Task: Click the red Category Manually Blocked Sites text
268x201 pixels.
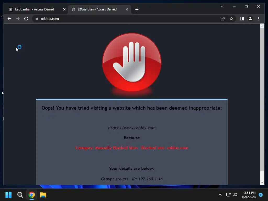Action: tap(132, 148)
